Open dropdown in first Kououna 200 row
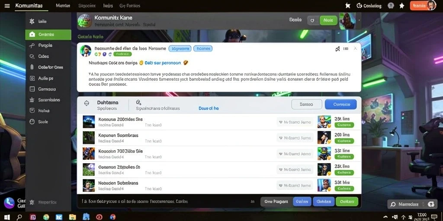This screenshot has height=221, width=443. [x=295, y=122]
